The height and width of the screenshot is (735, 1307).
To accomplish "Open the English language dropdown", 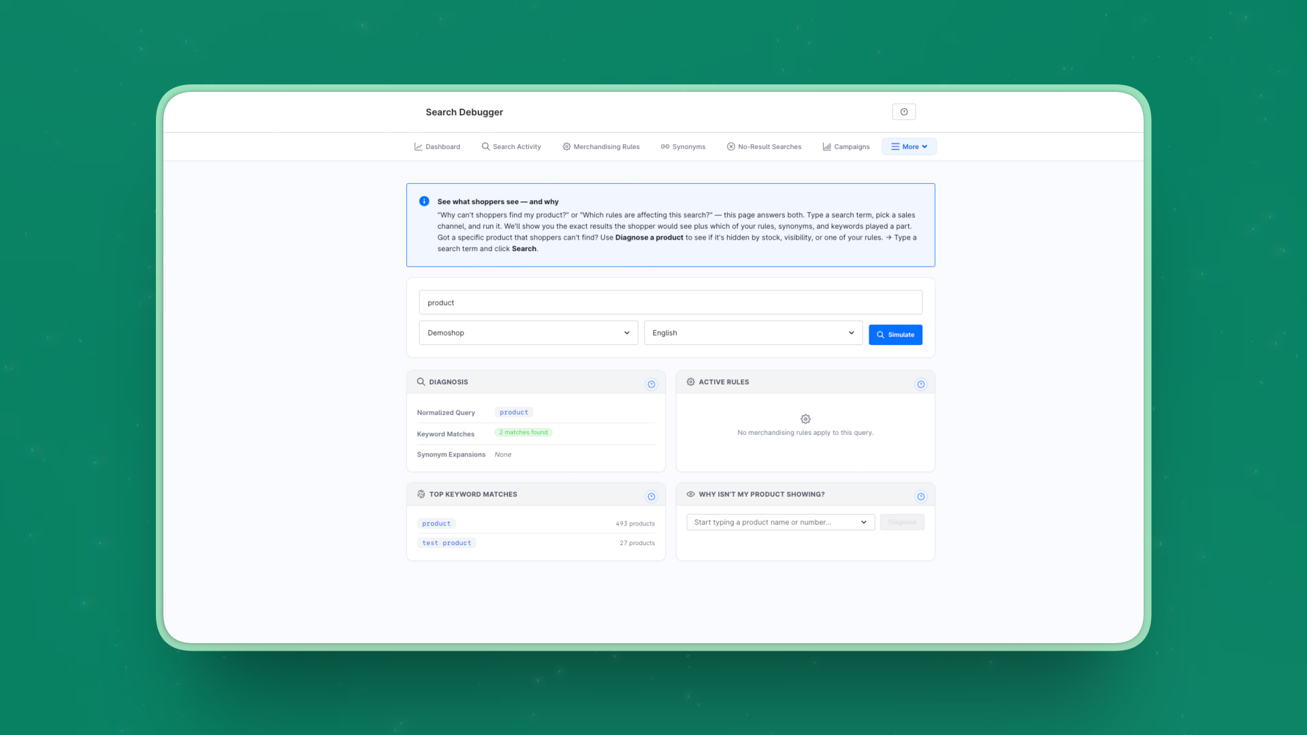I will 753,333.
